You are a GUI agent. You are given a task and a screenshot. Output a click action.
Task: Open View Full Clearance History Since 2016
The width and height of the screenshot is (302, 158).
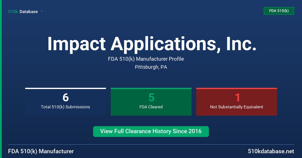pos(151,131)
